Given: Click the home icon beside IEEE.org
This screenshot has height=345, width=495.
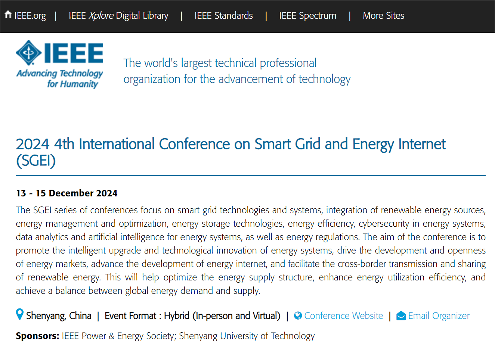Looking at the screenshot, I should coord(8,15).
